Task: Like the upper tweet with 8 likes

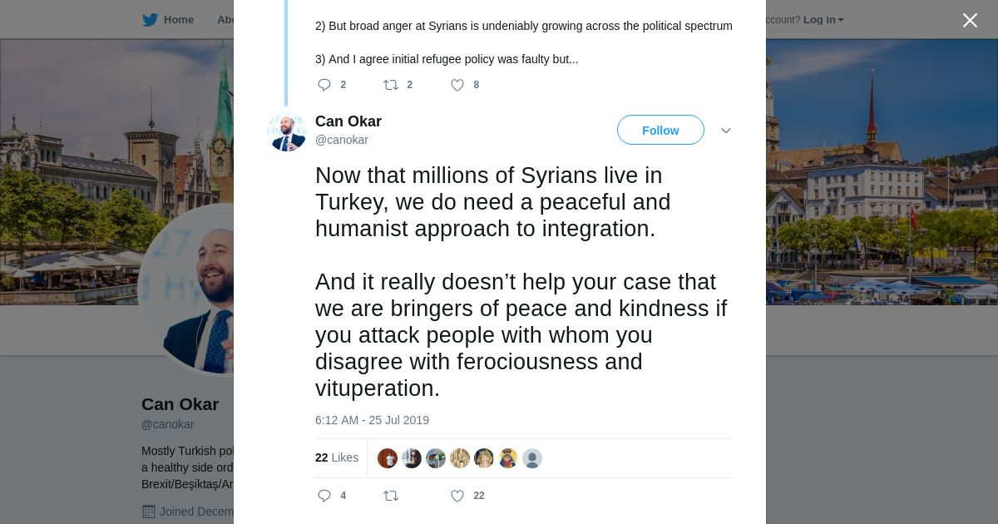Action: pos(457,85)
